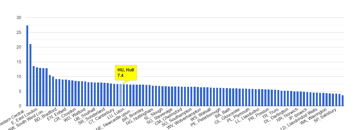
Task: Click the highlighted HU, Hull bar
Action: (120, 95)
